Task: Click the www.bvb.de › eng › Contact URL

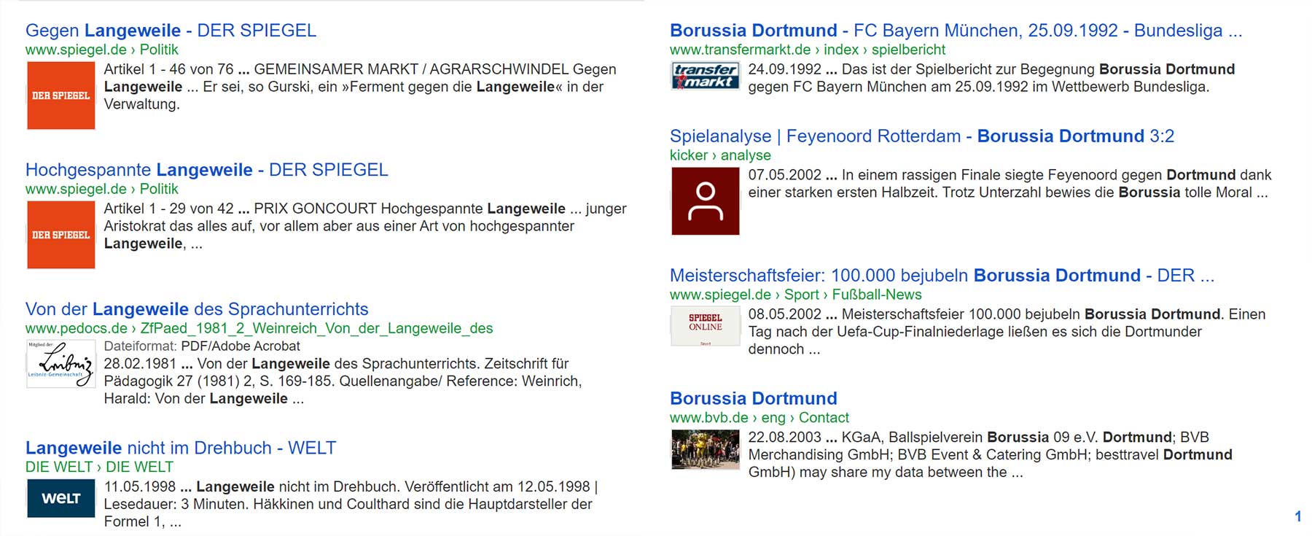Action: click(x=759, y=418)
